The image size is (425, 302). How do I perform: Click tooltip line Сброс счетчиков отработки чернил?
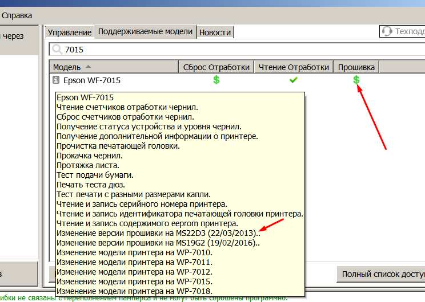click(125, 117)
